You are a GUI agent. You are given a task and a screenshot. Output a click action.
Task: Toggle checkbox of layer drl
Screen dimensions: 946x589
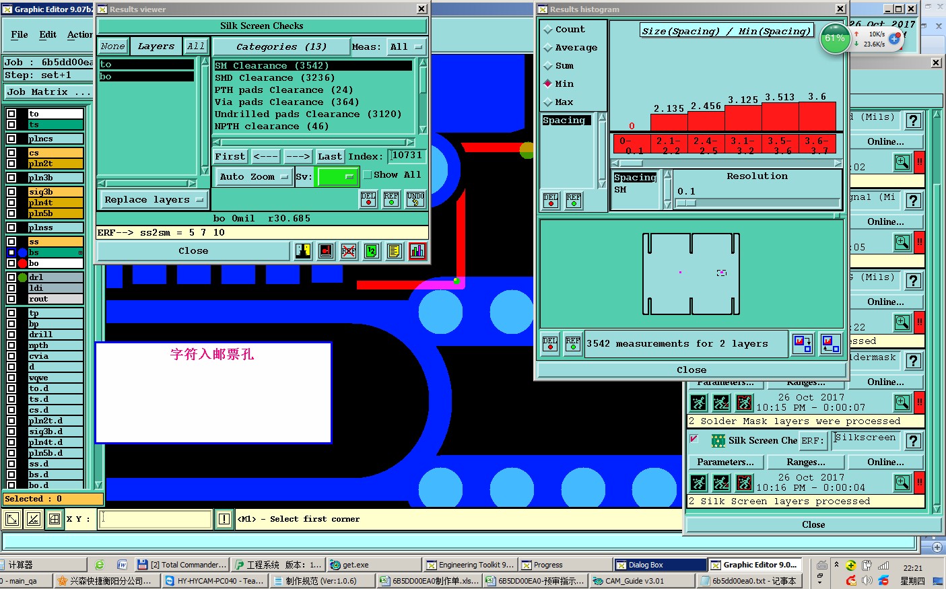pyautogui.click(x=11, y=277)
